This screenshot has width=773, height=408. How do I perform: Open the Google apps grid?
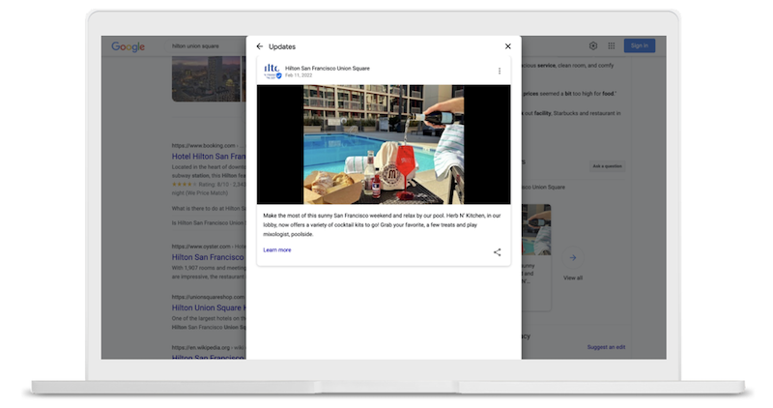(x=612, y=45)
